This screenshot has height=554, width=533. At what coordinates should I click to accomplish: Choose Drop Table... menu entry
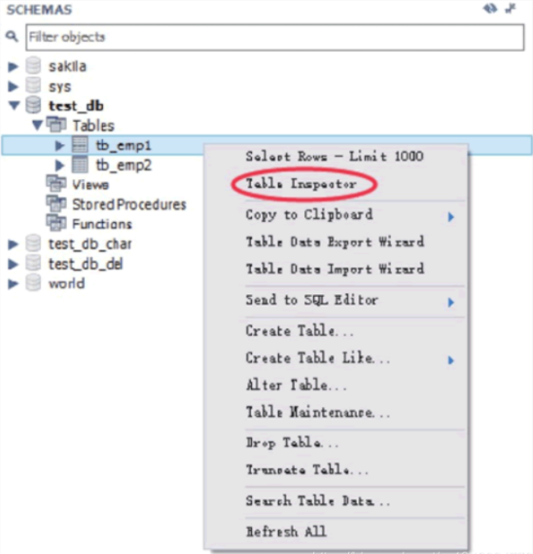tap(292, 443)
